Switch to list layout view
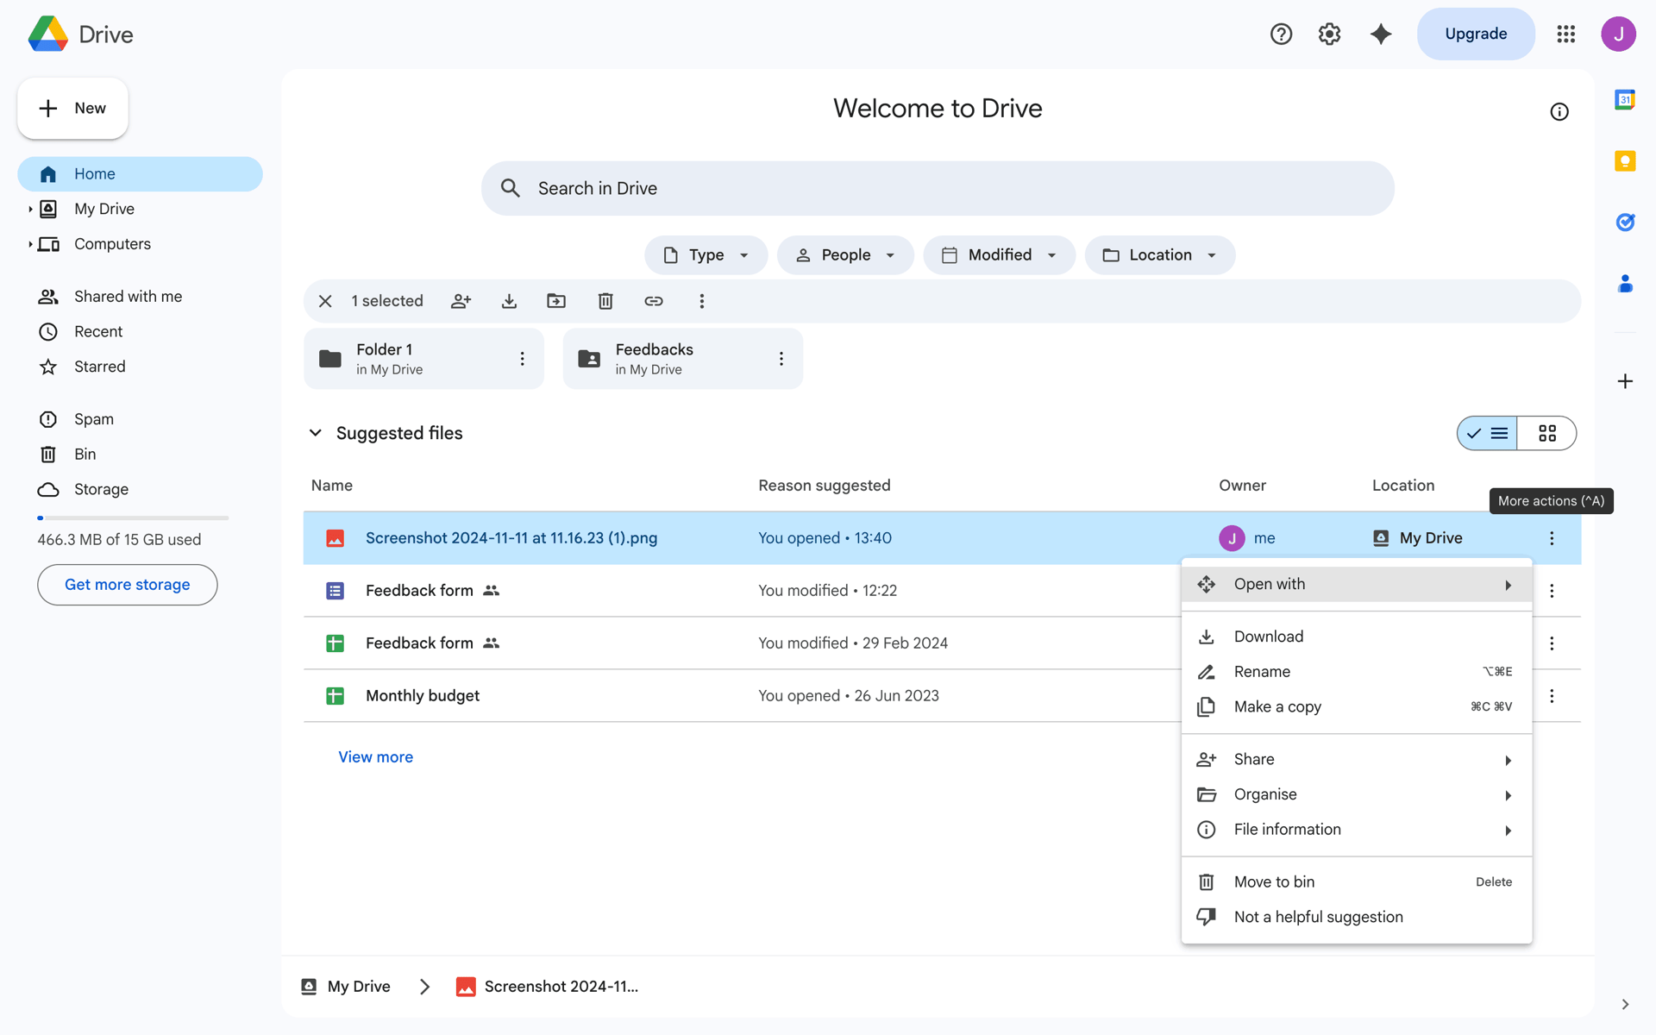The width and height of the screenshot is (1656, 1035). (x=1488, y=433)
